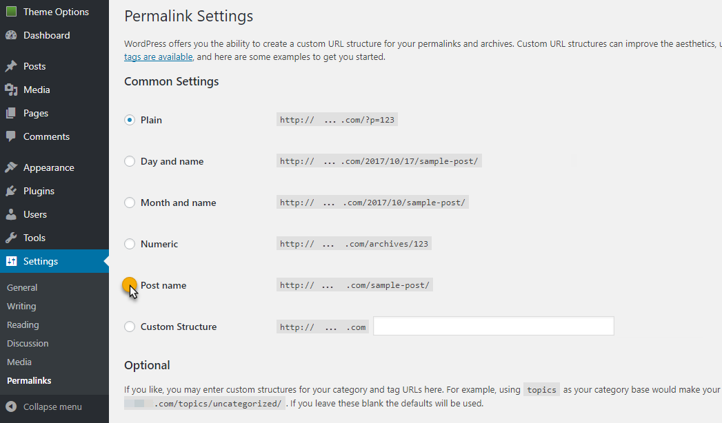Viewport: 722px width, 423px height.
Task: Click the Appearance paintbrush icon
Action: [x=12, y=167]
